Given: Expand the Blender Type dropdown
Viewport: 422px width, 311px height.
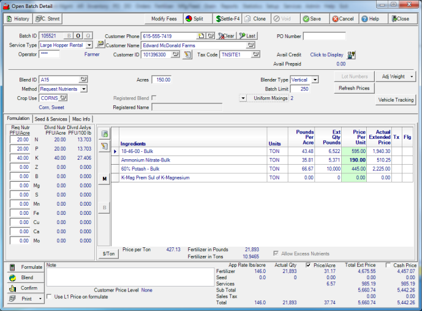Looking at the screenshot, I should click(x=315, y=80).
